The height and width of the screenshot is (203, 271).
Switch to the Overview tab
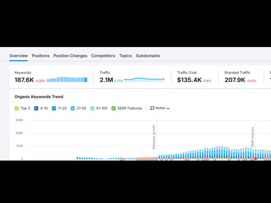[18, 56]
